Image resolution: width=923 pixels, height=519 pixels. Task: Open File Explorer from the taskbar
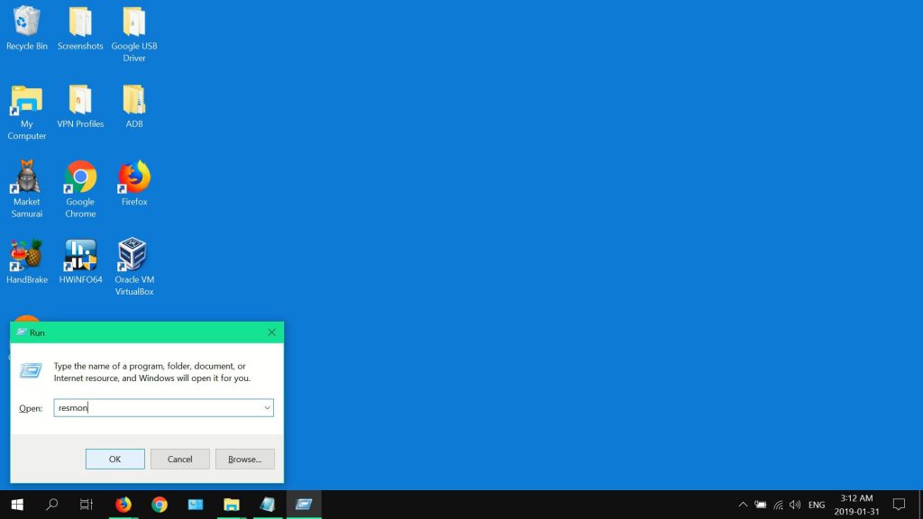[232, 505]
